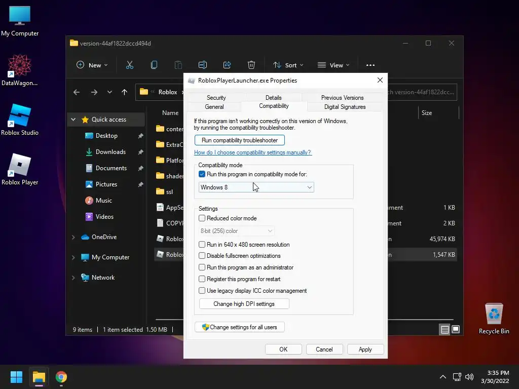Screen dimensions: 519x389
Task: Select the ssl folder in file list
Action: pyautogui.click(x=169, y=192)
